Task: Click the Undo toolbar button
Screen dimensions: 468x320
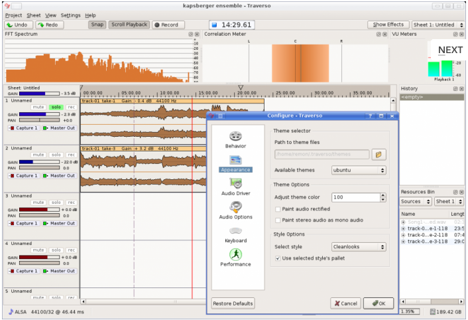Action: (x=19, y=25)
